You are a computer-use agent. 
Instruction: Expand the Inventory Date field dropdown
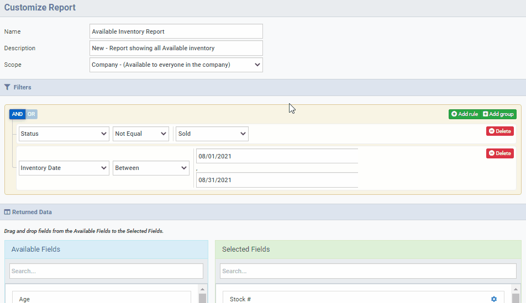click(64, 168)
